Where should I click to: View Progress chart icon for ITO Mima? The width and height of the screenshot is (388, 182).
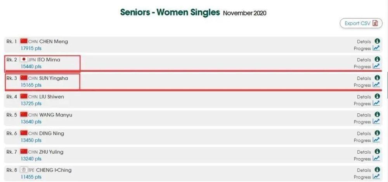point(376,66)
